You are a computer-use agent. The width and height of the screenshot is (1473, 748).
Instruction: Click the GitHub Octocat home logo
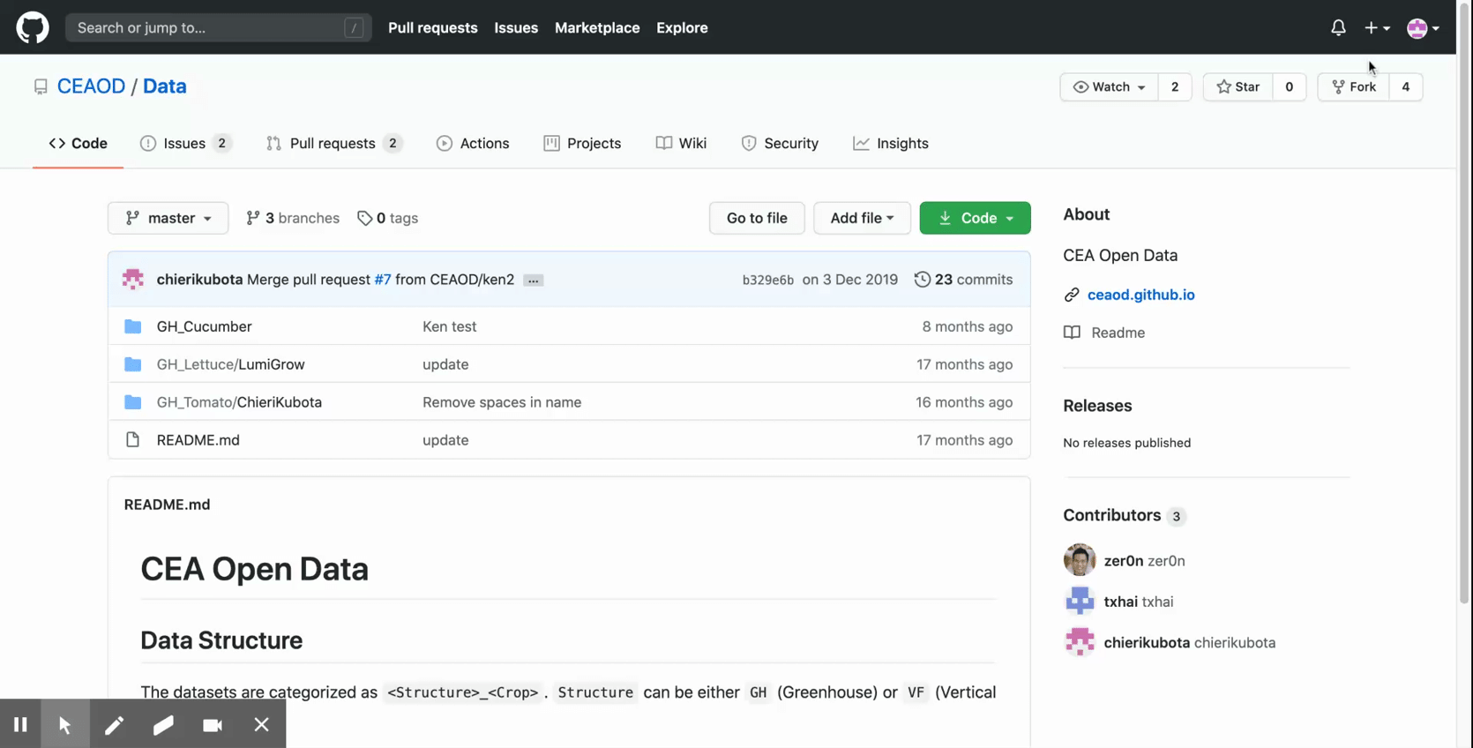pyautogui.click(x=33, y=27)
